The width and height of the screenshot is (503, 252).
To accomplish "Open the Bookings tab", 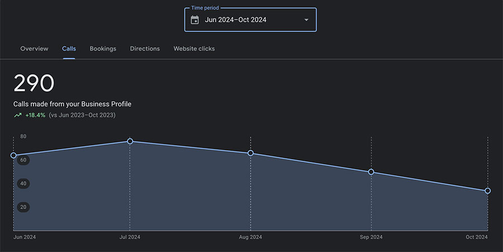I will [103, 49].
